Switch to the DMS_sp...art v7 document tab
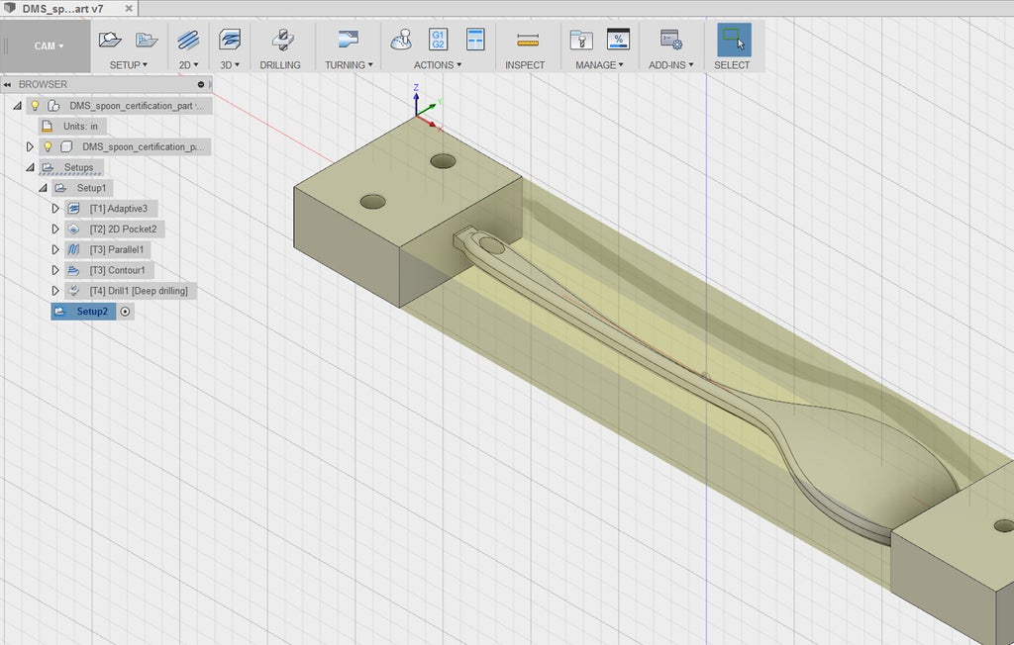The image size is (1014, 645). 61,7
